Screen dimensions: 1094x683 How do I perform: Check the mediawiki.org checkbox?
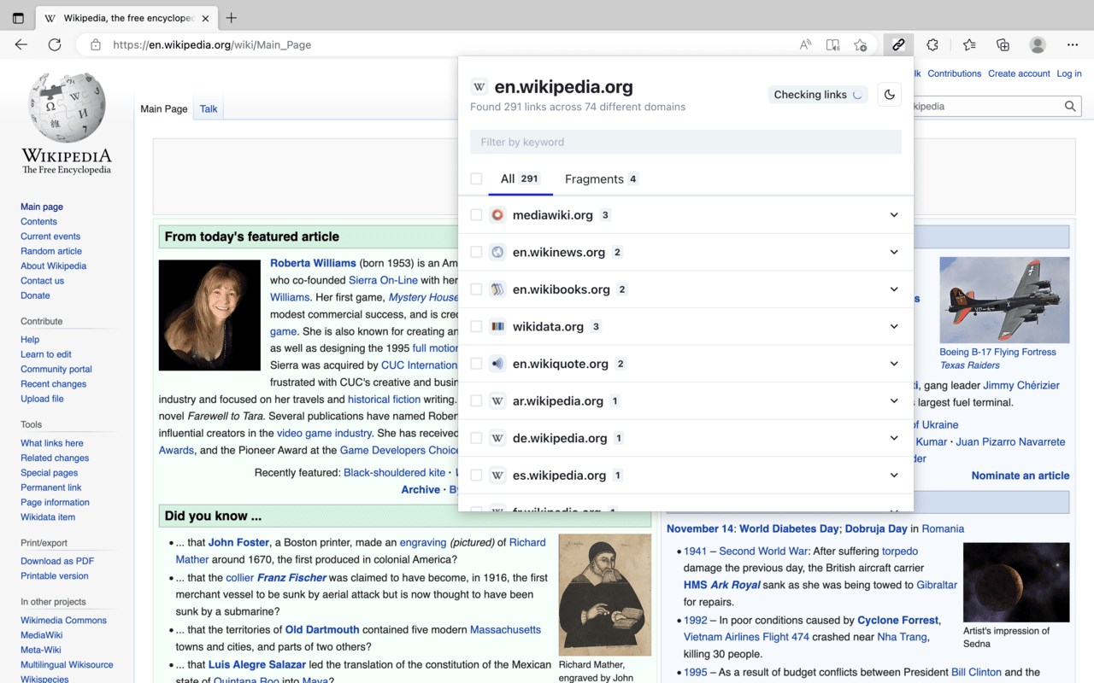coord(476,215)
